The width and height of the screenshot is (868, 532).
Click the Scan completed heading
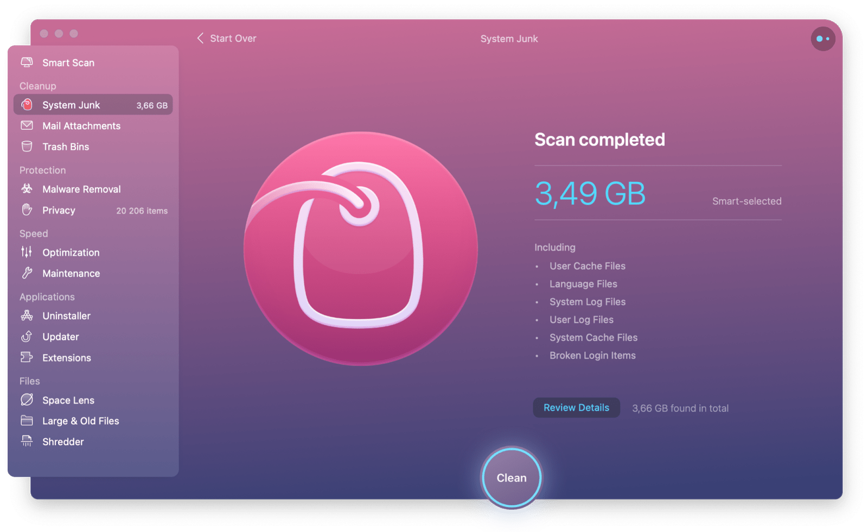[599, 140]
